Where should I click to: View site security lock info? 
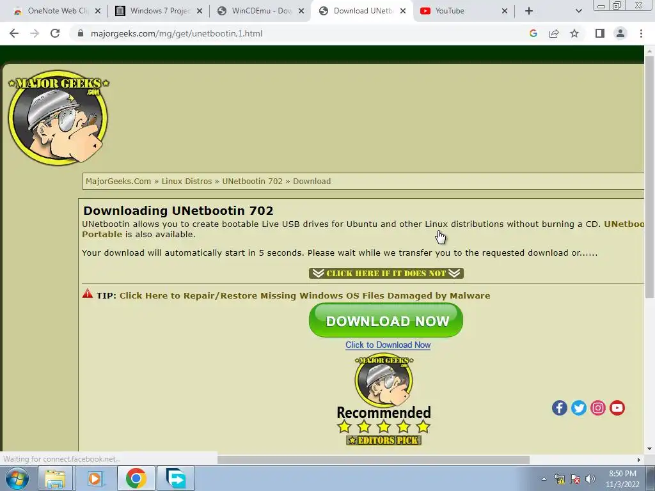pos(81,33)
